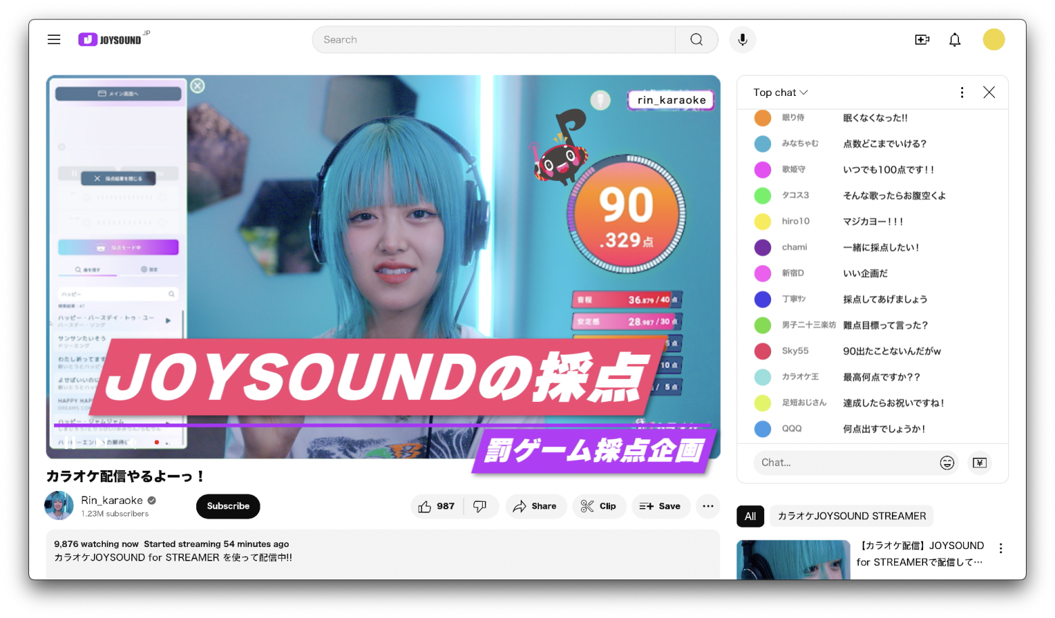Viewport: 1055px width, 618px height.
Task: Click the avatar of chat user みなちゃむ
Action: point(762,143)
